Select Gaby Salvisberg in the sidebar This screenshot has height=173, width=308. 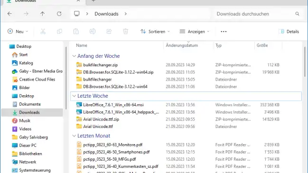pos(33,137)
